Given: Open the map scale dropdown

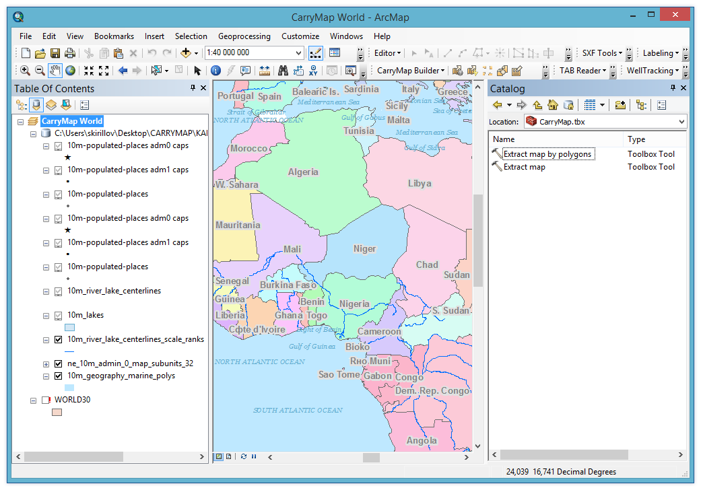Looking at the screenshot, I should tap(298, 53).
